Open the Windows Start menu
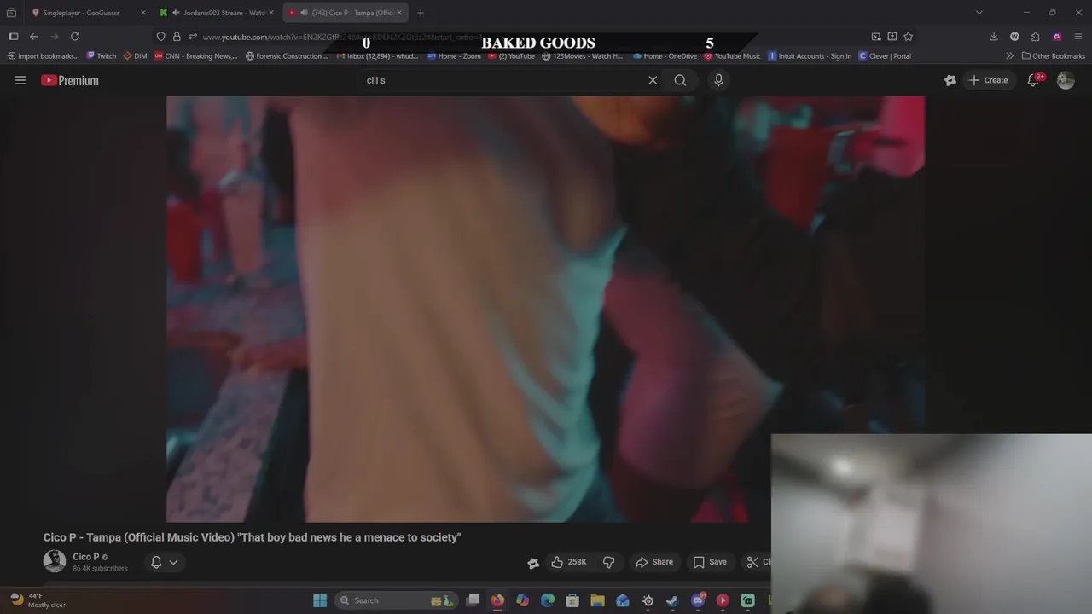The height and width of the screenshot is (614, 1092). (320, 600)
